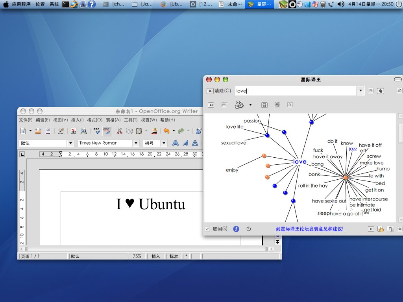Click the overlapping windows icon in 星际译王 toolbar

[224, 105]
